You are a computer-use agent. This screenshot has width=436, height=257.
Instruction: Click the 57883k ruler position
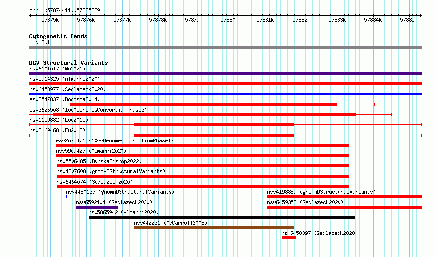tap(338, 20)
